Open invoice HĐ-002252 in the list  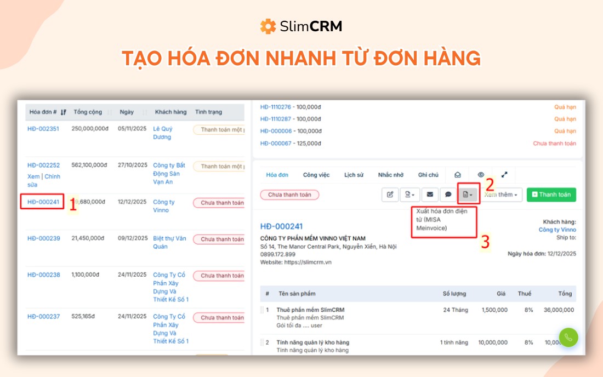(x=43, y=165)
